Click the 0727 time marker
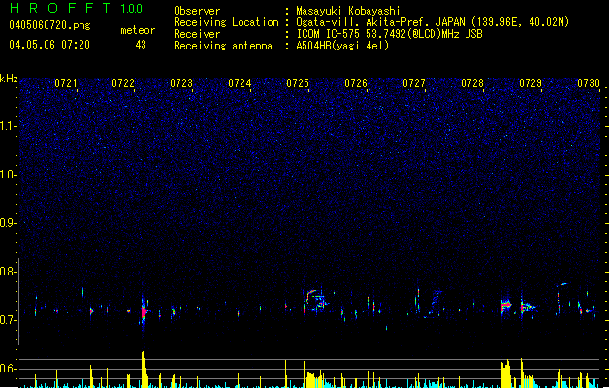 414,83
